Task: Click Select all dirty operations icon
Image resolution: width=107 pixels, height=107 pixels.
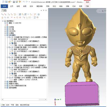Action: click(x=5, y=14)
